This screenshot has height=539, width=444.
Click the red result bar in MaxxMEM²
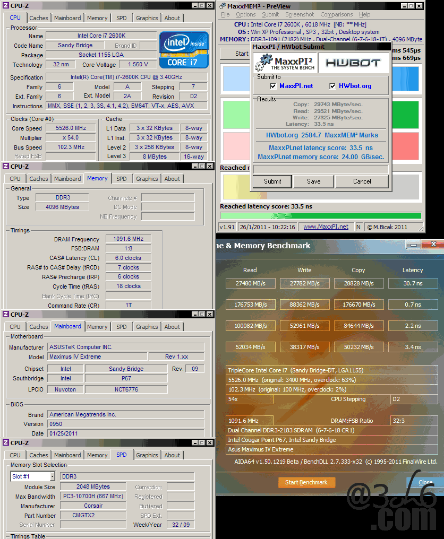405,146
